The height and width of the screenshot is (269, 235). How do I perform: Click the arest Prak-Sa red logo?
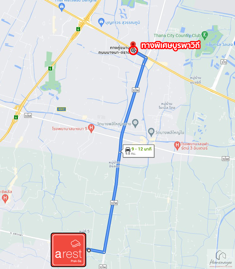click(68, 250)
